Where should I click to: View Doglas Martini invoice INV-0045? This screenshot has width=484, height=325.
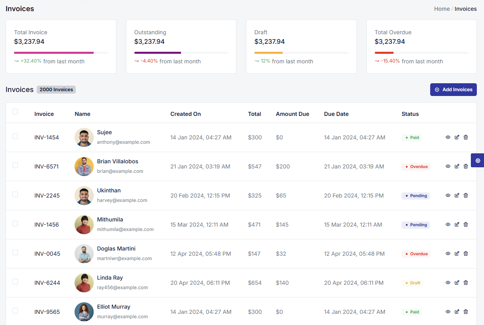pos(448,253)
